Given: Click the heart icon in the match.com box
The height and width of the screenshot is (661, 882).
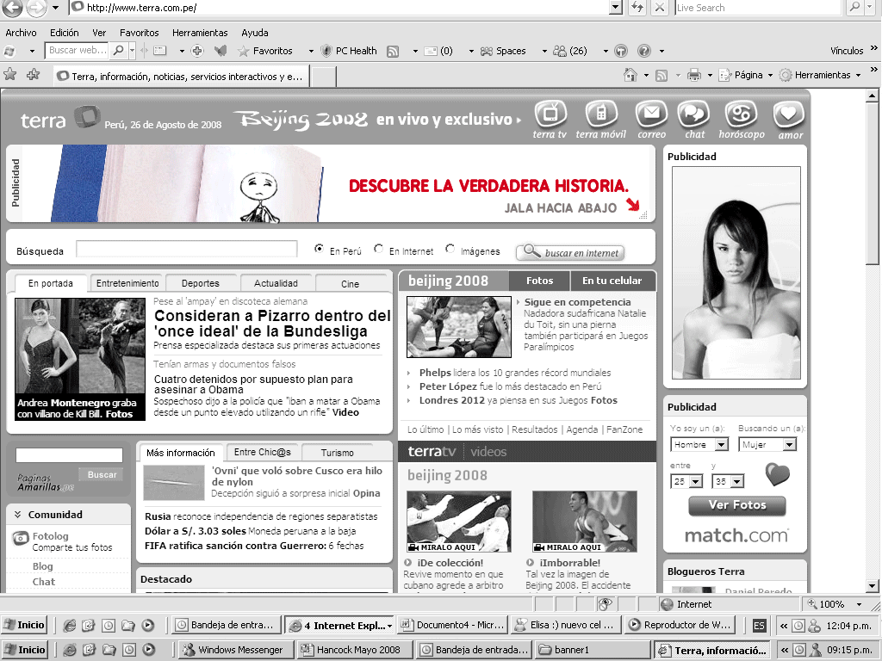Looking at the screenshot, I should tap(778, 474).
